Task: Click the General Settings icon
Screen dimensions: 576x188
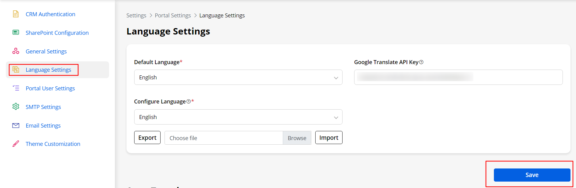Action: point(16,51)
